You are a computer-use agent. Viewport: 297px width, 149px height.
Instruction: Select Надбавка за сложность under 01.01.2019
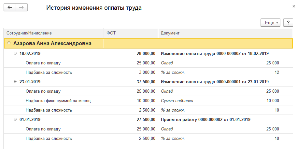point(49,138)
